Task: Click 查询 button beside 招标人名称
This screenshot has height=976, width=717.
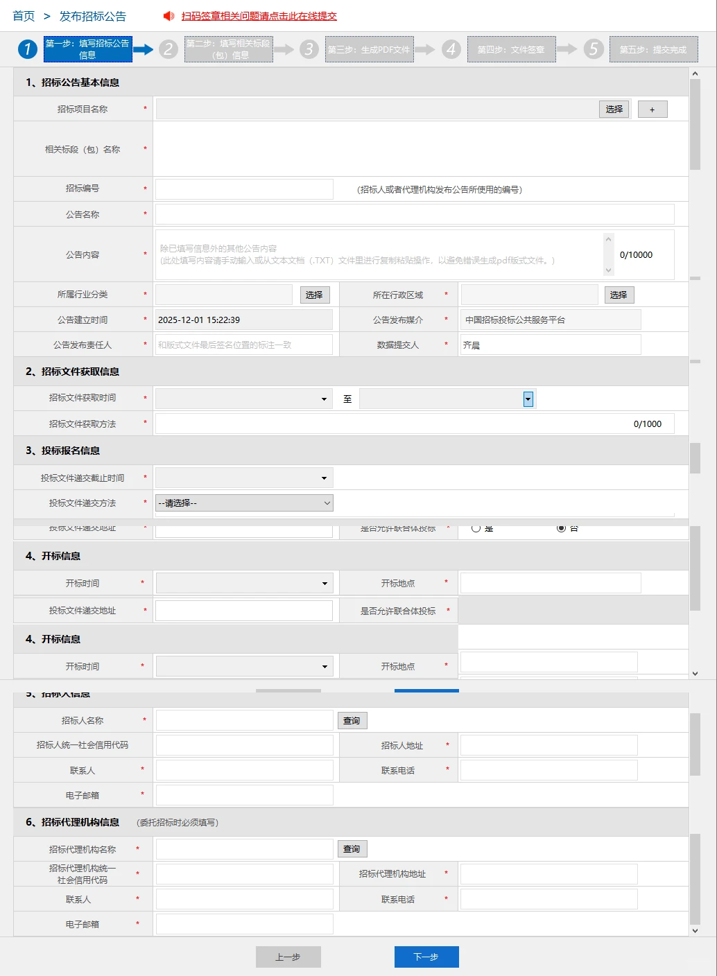Action: 352,721
